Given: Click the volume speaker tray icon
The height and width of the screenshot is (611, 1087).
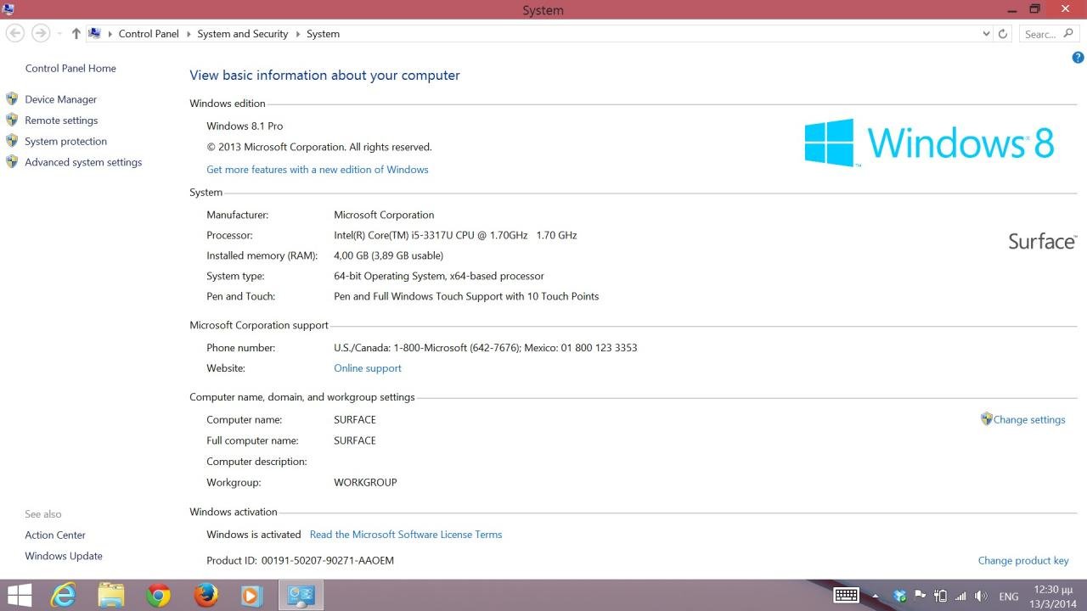Looking at the screenshot, I should (982, 596).
